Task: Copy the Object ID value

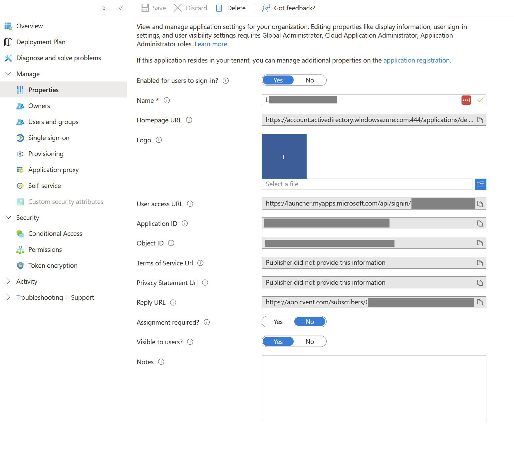Action: (480, 243)
